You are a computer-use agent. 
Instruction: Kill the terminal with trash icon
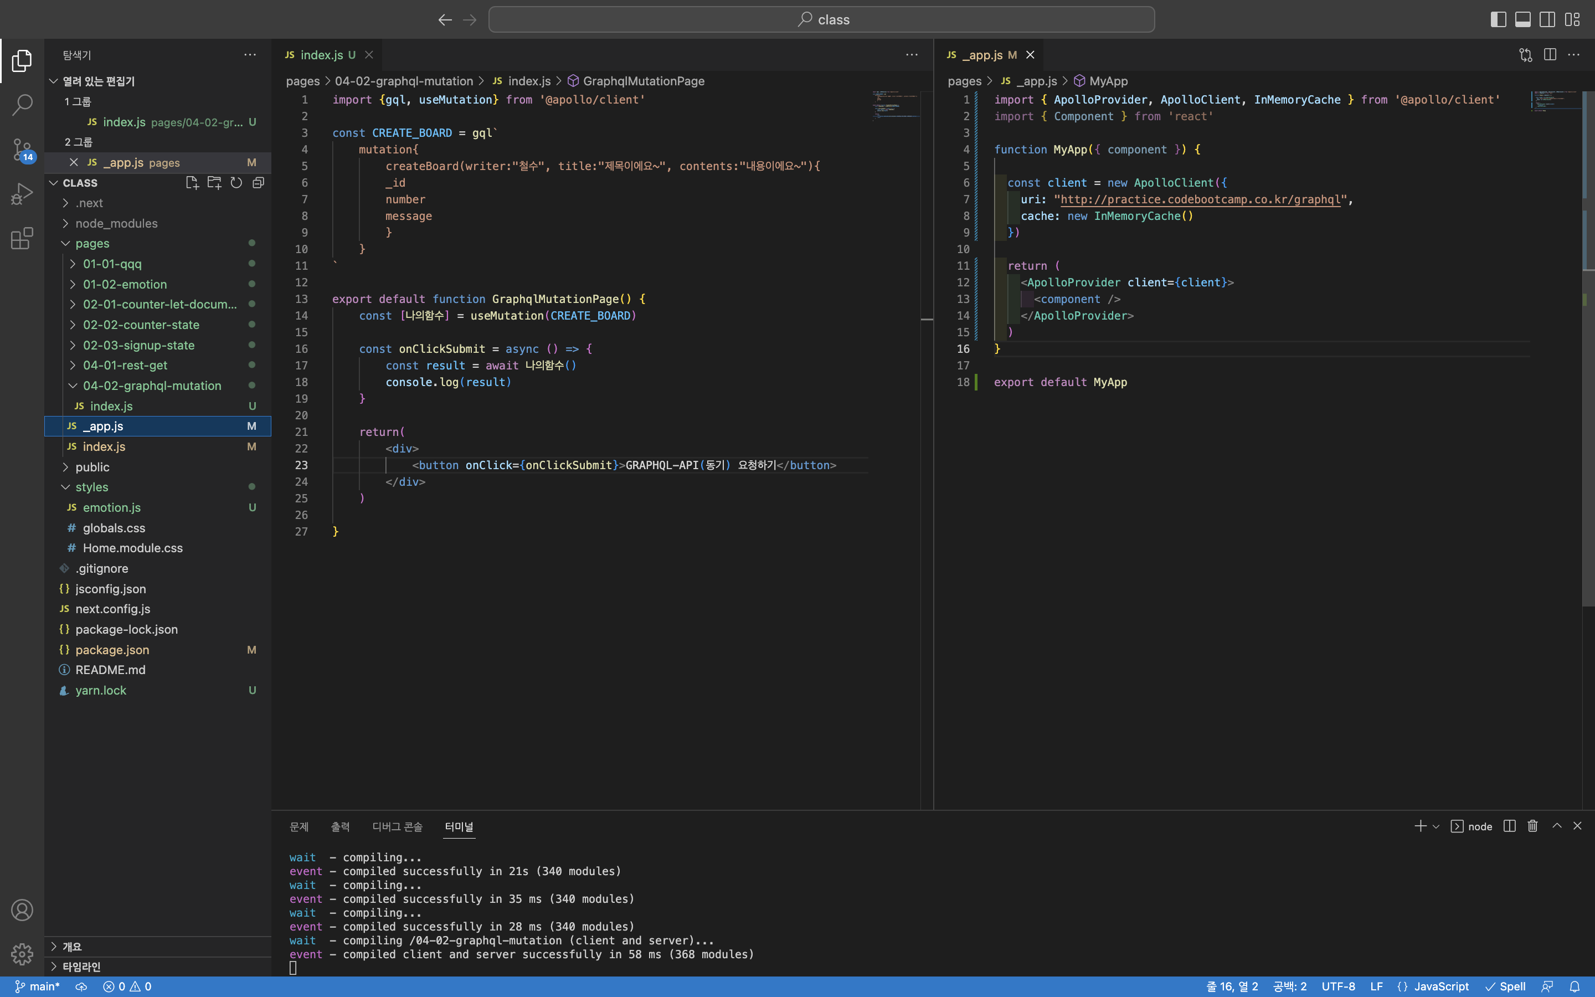pos(1532,826)
